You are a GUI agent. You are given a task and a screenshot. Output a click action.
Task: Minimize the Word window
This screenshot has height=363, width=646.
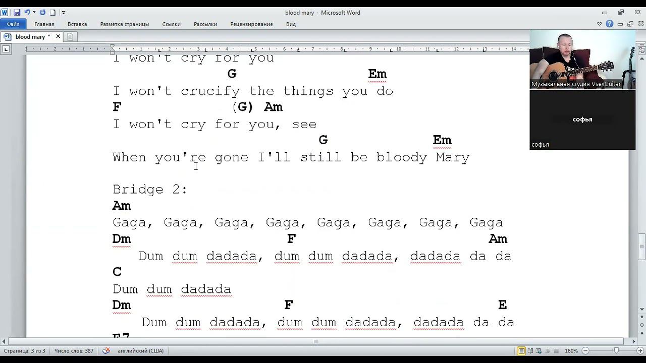click(605, 12)
